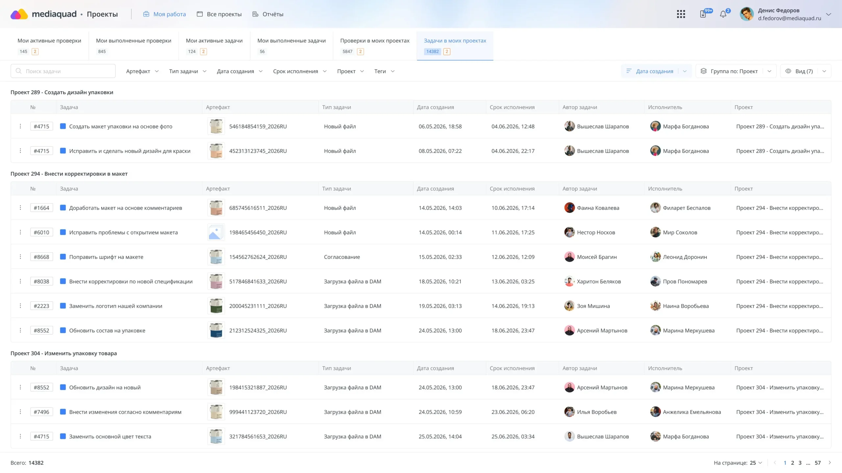The width and height of the screenshot is (842, 473).
Task: Click Вышеслав Шарапов avatar in Заменить основной цвет row
Action: tap(569, 436)
